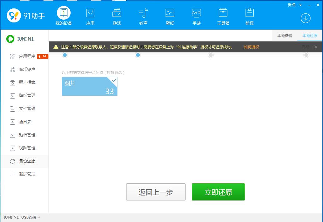Dismiss the yellow warning notice banner
Screen dimensions: 323x222
tap(316, 47)
